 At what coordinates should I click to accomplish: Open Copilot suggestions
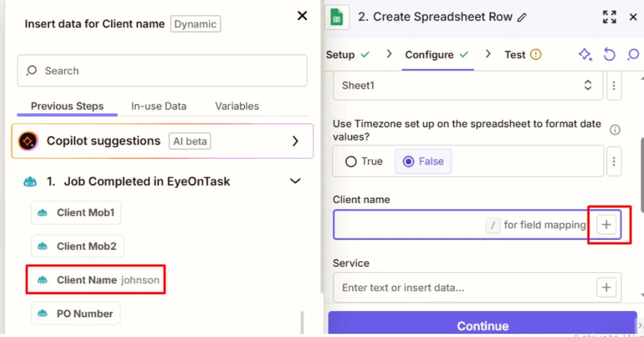click(162, 141)
